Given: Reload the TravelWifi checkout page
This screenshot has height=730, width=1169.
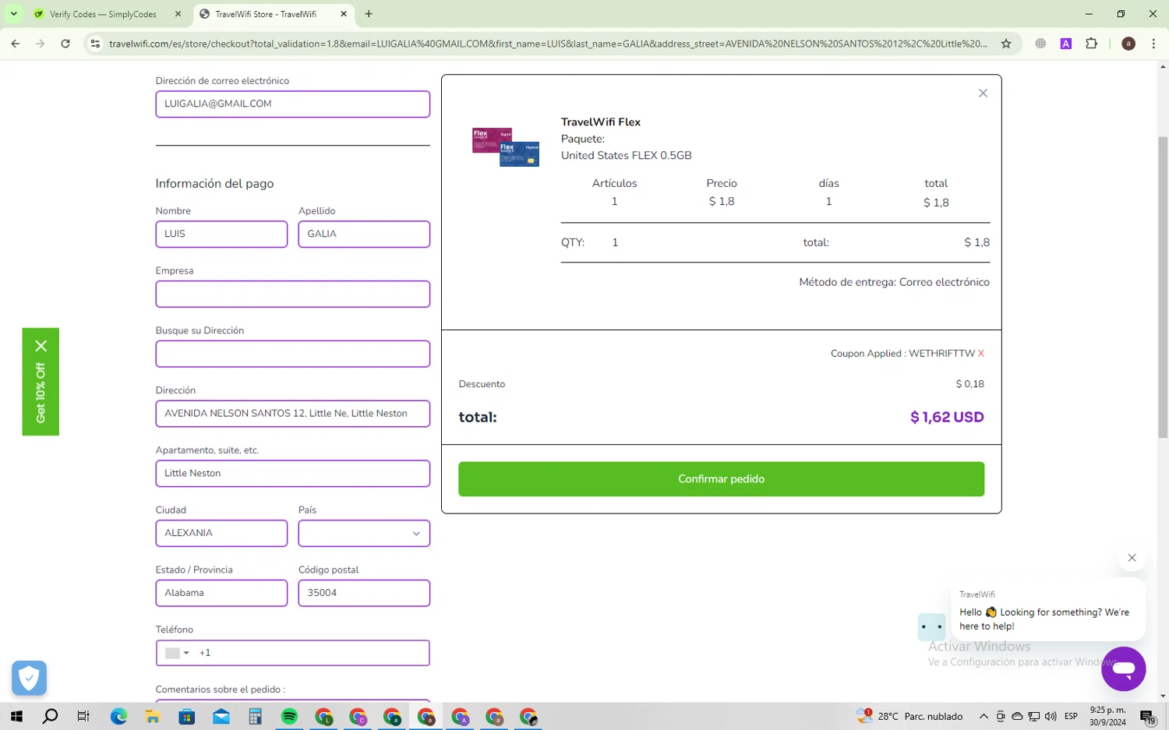Looking at the screenshot, I should click(65, 44).
